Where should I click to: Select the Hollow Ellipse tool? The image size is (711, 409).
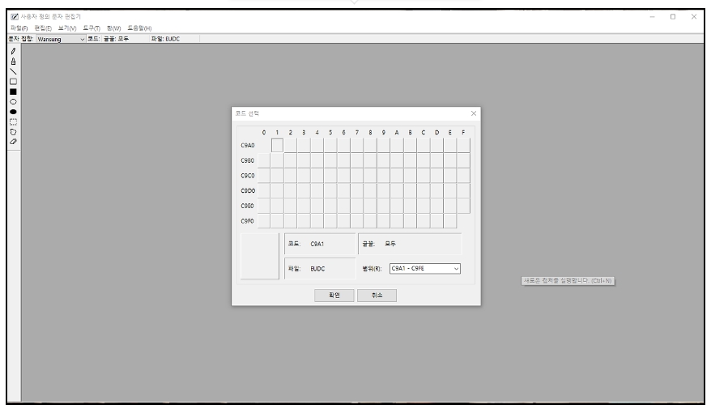[x=13, y=101]
